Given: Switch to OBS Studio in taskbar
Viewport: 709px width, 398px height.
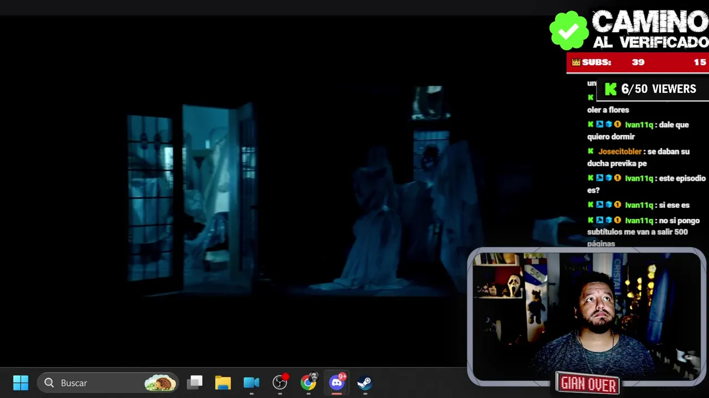Looking at the screenshot, I should point(280,383).
